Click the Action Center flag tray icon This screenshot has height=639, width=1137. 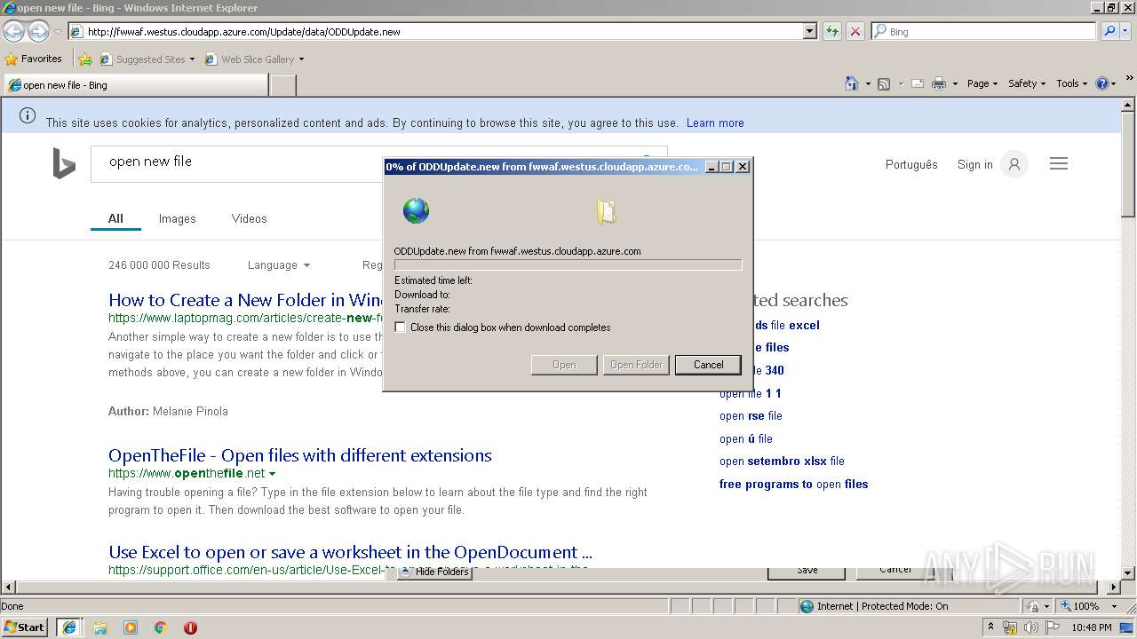click(x=1051, y=628)
